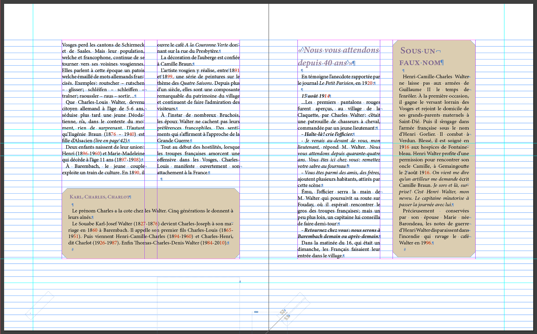
Task: Click page number 52 in rotated frame
Action: point(282,312)
